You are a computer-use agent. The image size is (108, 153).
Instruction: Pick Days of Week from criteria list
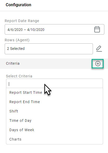tap(22, 130)
